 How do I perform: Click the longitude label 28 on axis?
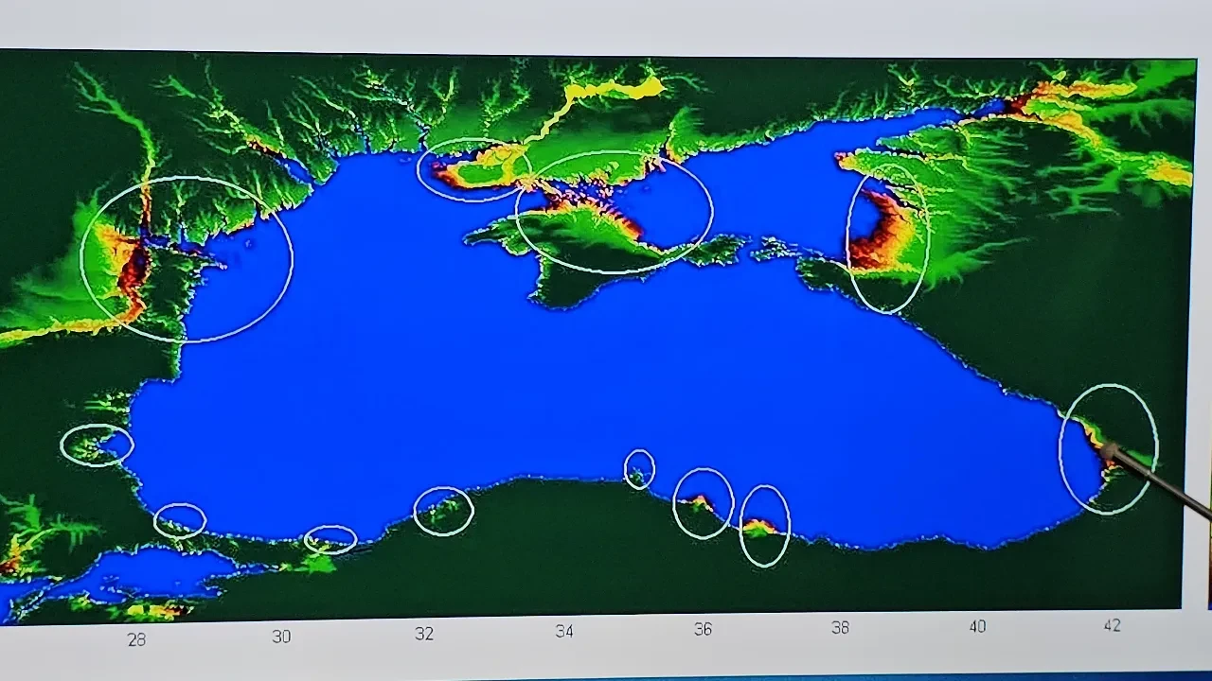click(x=136, y=639)
